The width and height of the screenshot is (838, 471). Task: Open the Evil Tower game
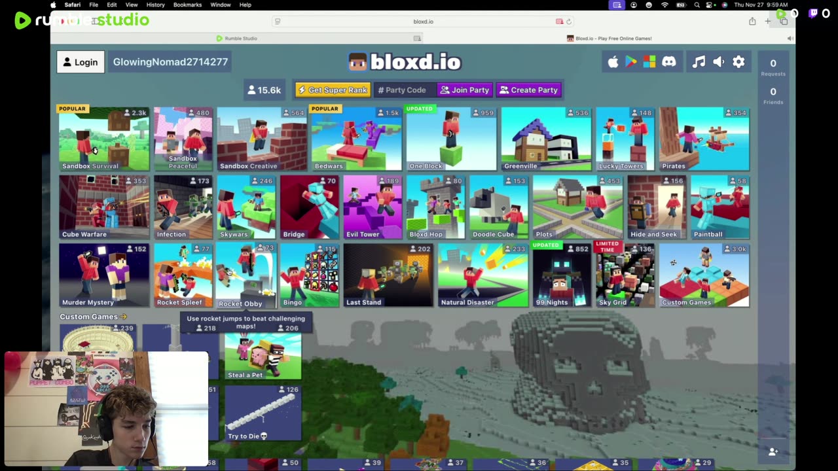[x=373, y=207]
